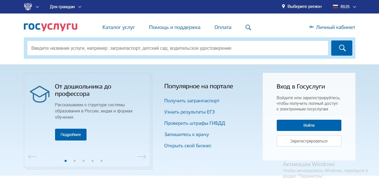The height and width of the screenshot is (188, 379).
Task: Click the graduation cap icon on banner
Action: click(x=40, y=94)
